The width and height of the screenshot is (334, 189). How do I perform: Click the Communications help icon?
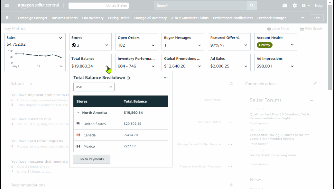pos(316,84)
